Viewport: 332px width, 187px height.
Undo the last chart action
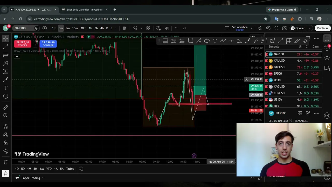pyautogui.click(x=177, y=28)
